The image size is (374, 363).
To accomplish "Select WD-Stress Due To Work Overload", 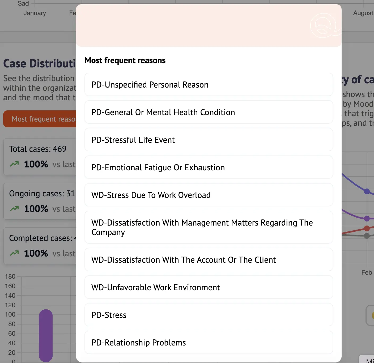I will tap(209, 195).
